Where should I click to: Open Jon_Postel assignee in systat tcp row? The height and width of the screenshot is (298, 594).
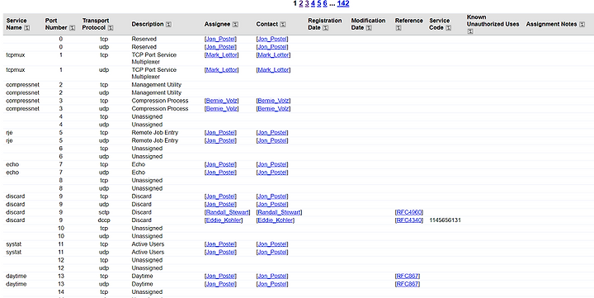click(x=220, y=244)
